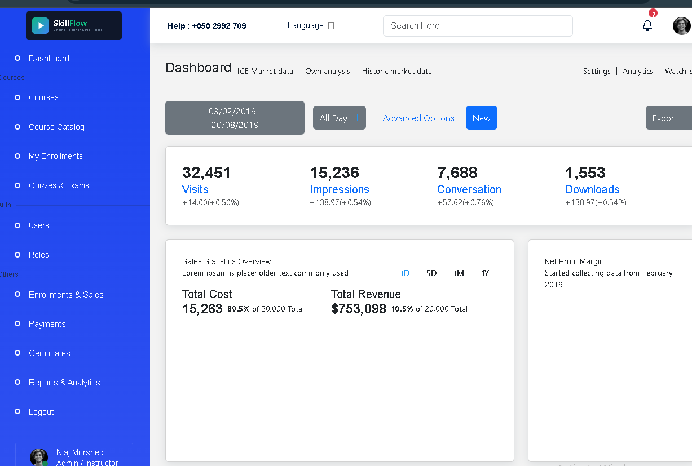Click the SkillFlow logo
Image resolution: width=692 pixels, height=466 pixels.
coord(74,26)
